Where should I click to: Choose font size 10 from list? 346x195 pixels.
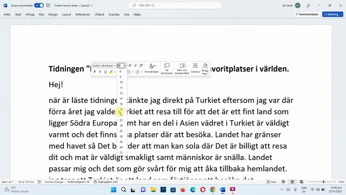pyautogui.click(x=121, y=82)
